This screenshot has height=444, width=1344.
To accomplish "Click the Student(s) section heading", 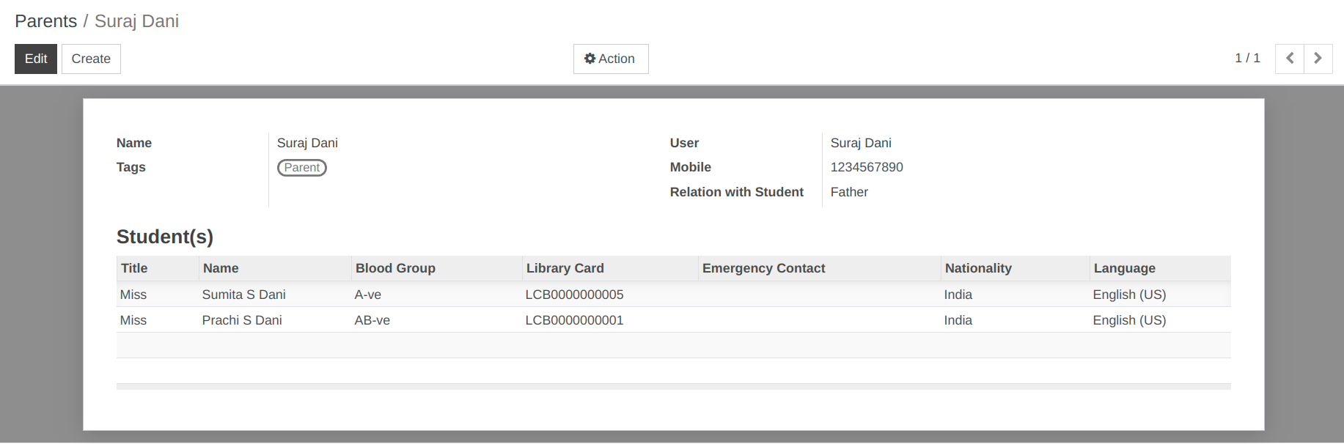I will (165, 237).
